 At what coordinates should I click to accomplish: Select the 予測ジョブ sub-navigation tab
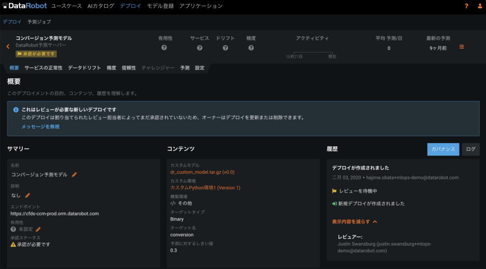tap(39, 22)
